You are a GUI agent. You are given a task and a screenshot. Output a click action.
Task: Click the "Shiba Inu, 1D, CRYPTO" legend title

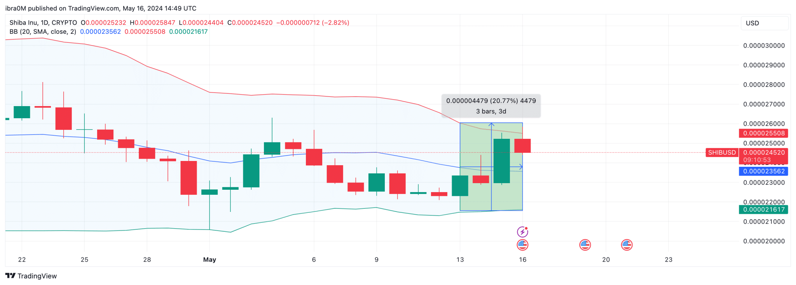point(43,23)
